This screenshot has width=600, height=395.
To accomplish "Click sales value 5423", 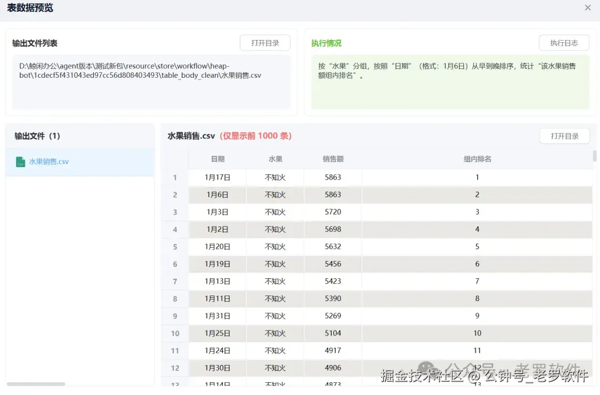I will (333, 281).
